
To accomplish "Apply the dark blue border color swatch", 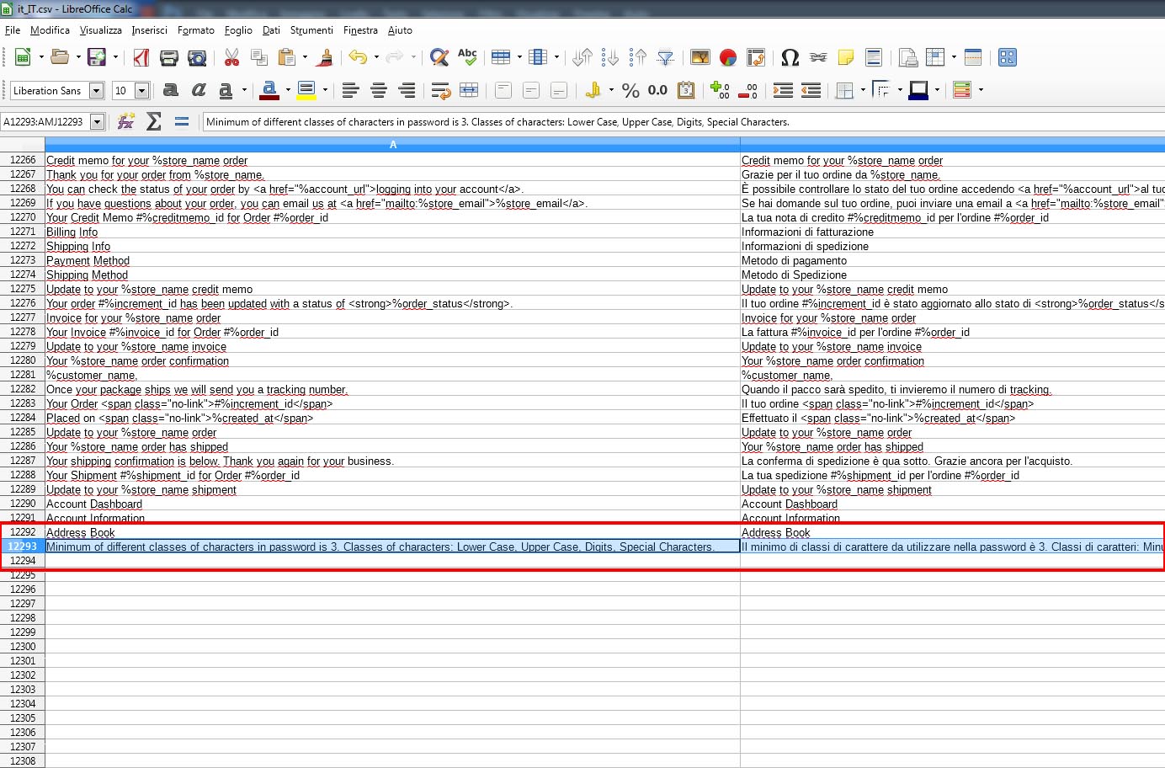I will 918,90.
